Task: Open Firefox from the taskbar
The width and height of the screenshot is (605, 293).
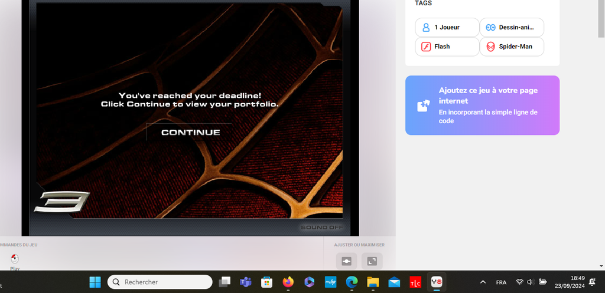Action: click(x=288, y=282)
